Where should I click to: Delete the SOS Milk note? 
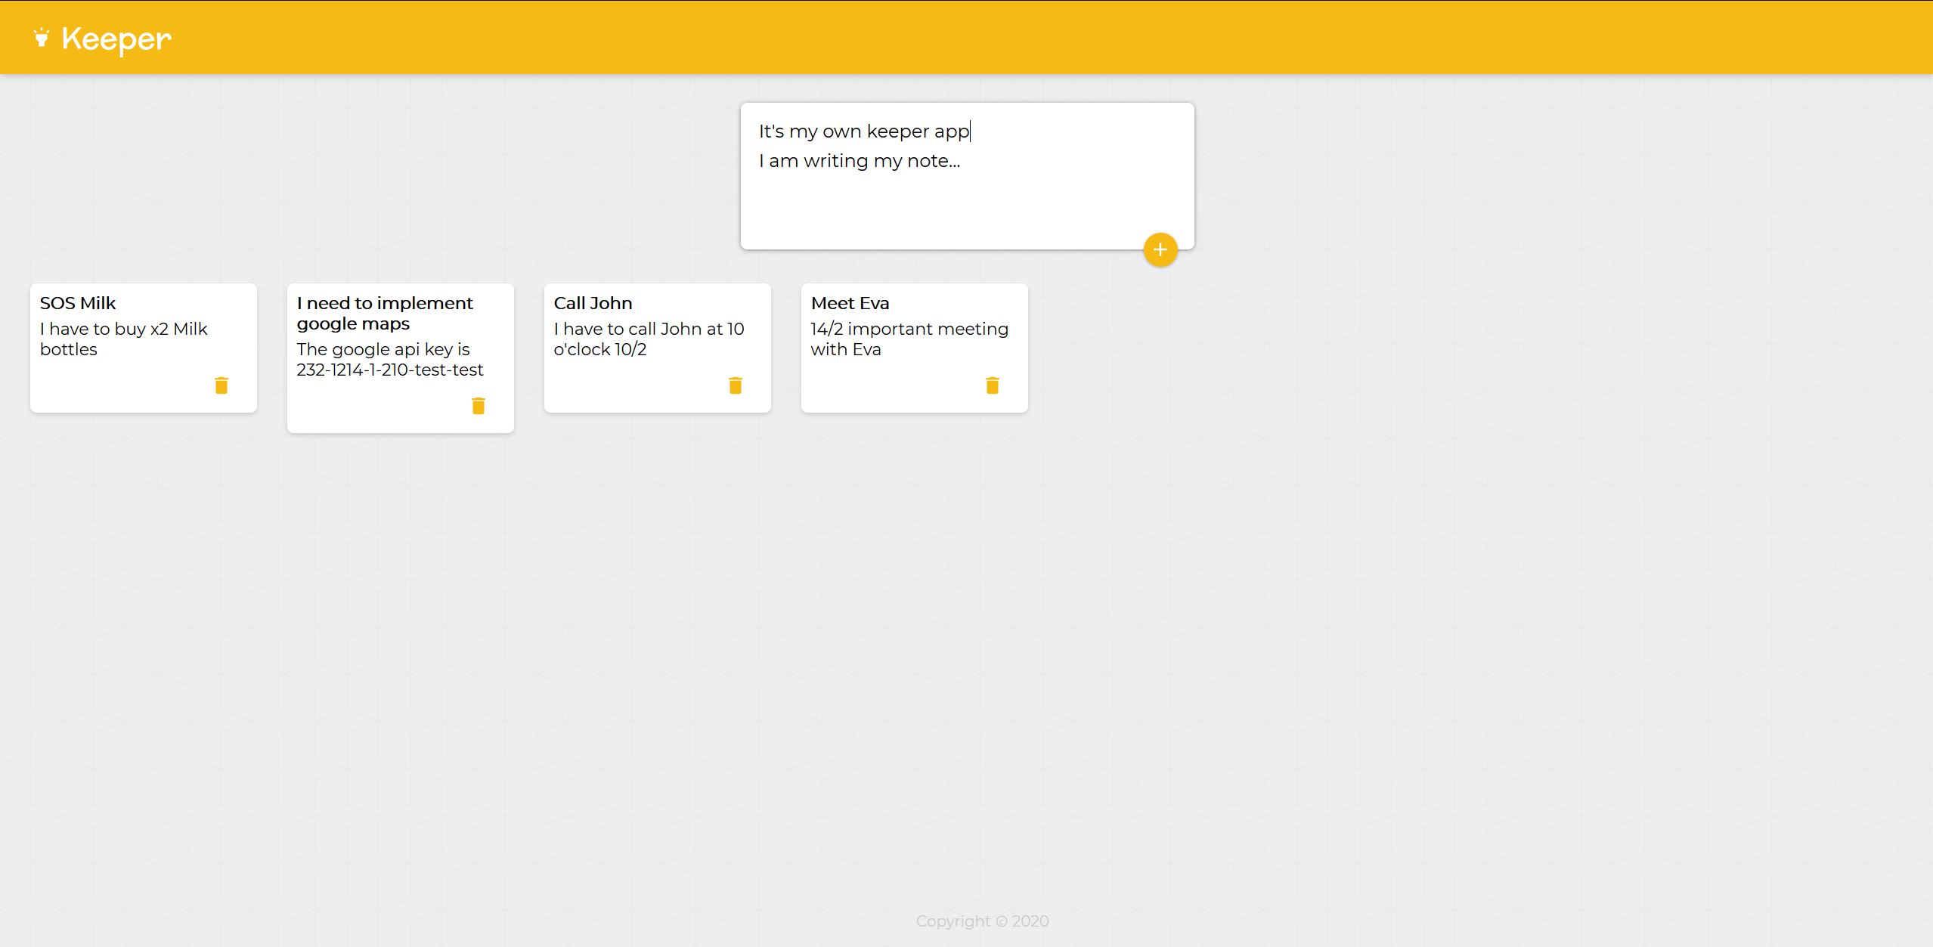[x=221, y=385]
